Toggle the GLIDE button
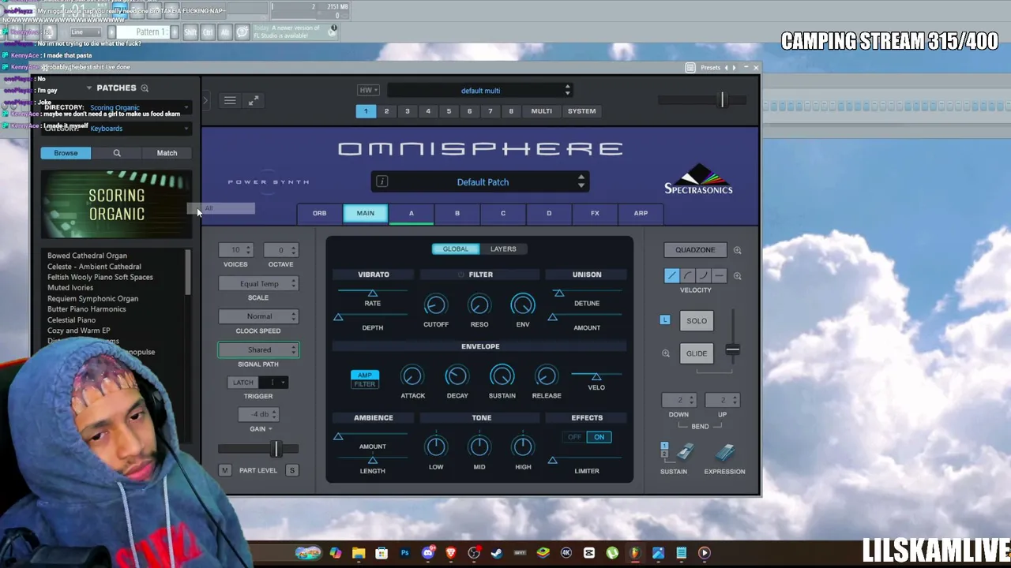Viewport: 1011px width, 568px height. click(697, 353)
